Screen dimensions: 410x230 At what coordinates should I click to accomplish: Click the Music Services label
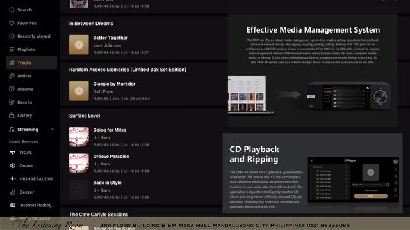(24, 142)
